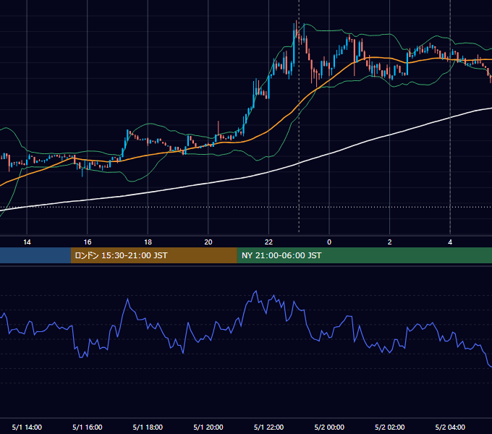Viewport: 492px width, 434px height.
Task: Click the 5/1 16:00 time axis label
Action: [88, 427]
